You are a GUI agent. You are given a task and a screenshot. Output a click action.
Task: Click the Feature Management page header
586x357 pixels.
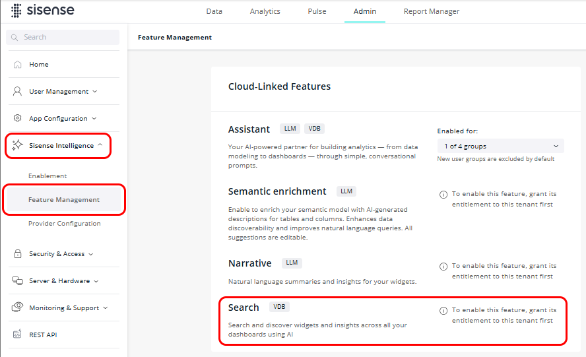pos(175,38)
